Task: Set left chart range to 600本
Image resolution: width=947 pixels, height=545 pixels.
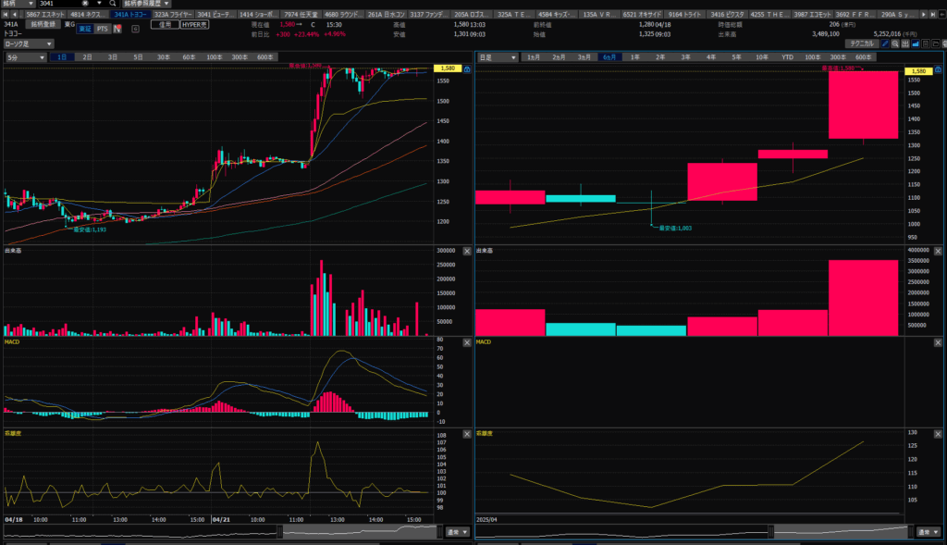Action: (x=265, y=57)
